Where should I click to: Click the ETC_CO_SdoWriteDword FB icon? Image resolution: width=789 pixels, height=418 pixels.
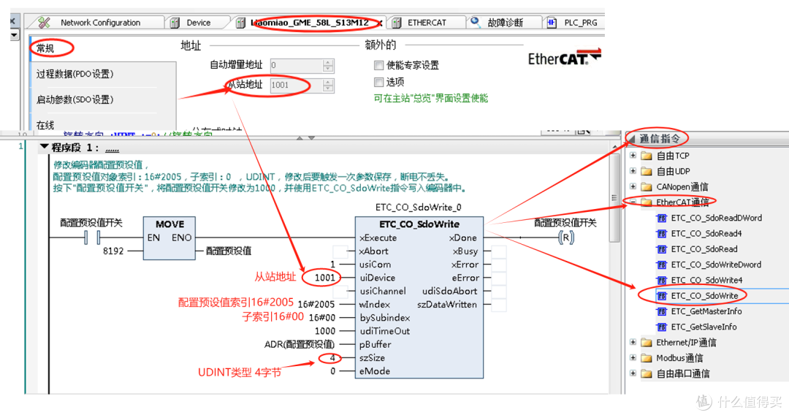pos(662,265)
